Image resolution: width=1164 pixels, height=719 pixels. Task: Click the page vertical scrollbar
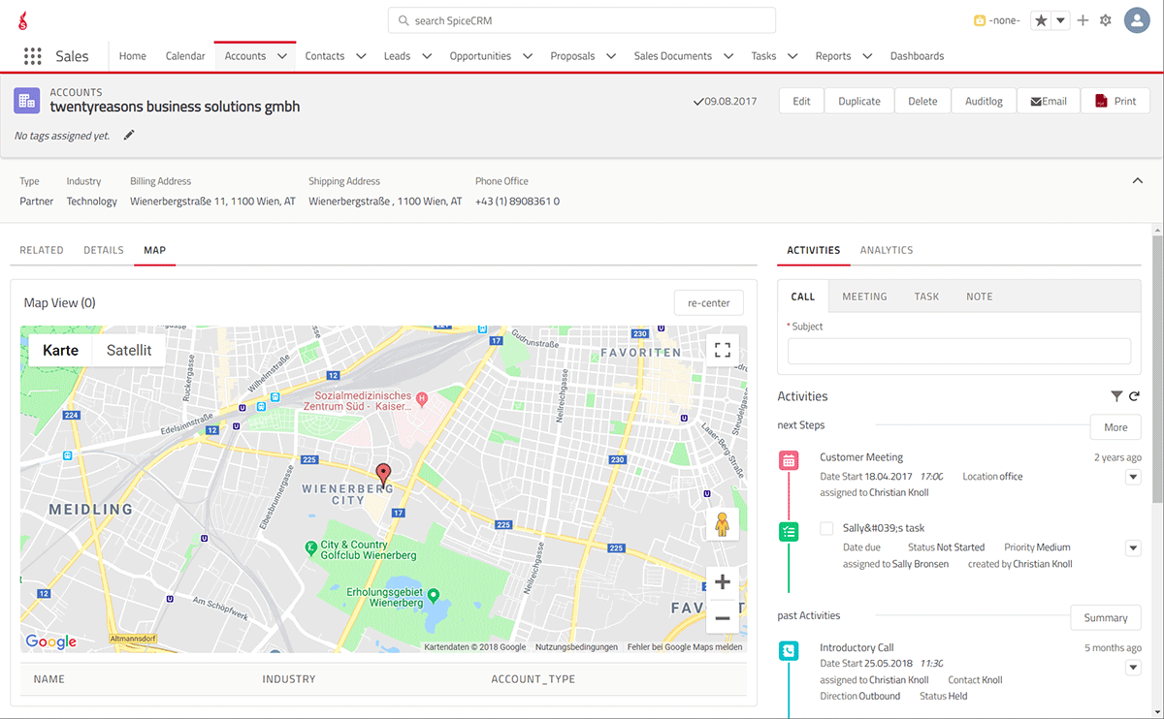pos(1157,368)
